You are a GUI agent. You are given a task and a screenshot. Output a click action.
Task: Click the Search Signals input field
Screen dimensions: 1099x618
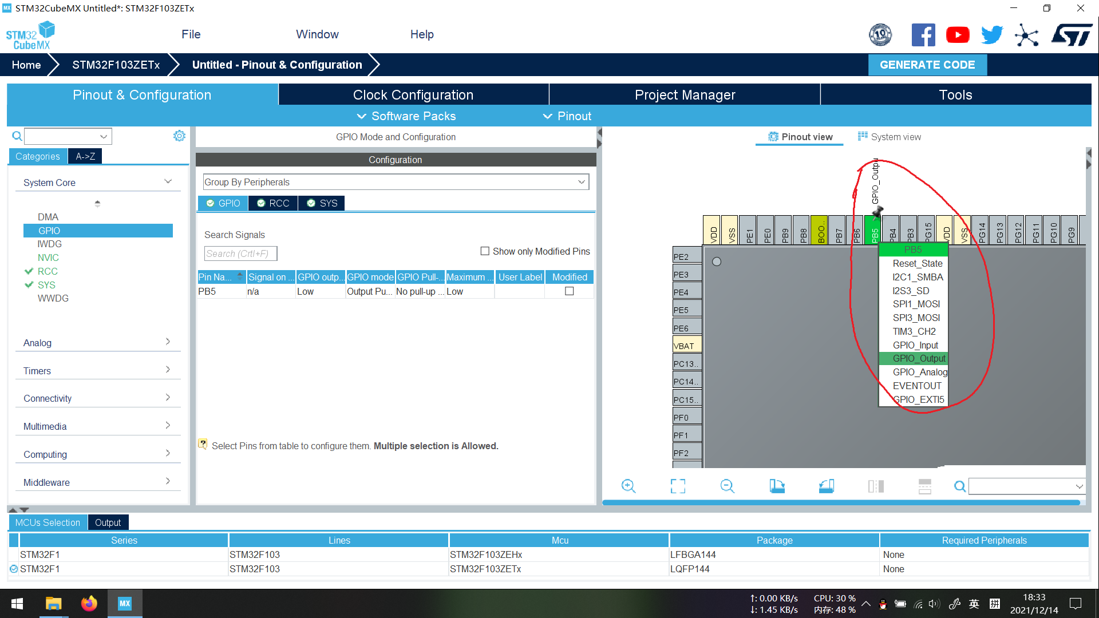tap(240, 253)
